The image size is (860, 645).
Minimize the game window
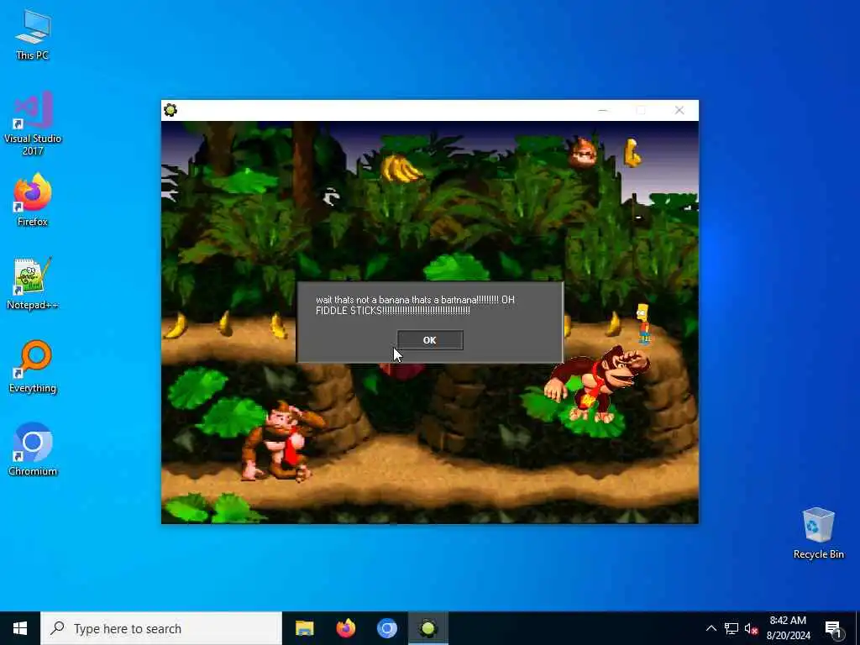(603, 110)
